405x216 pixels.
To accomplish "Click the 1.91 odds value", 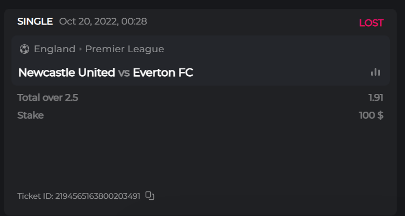I will (376, 97).
